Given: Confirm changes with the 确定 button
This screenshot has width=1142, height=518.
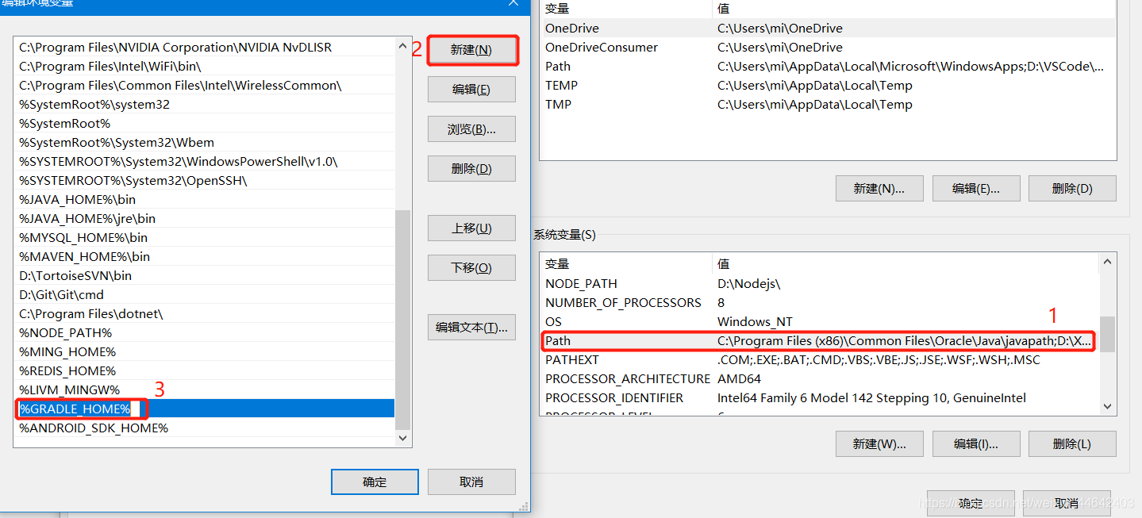Looking at the screenshot, I should (375, 482).
